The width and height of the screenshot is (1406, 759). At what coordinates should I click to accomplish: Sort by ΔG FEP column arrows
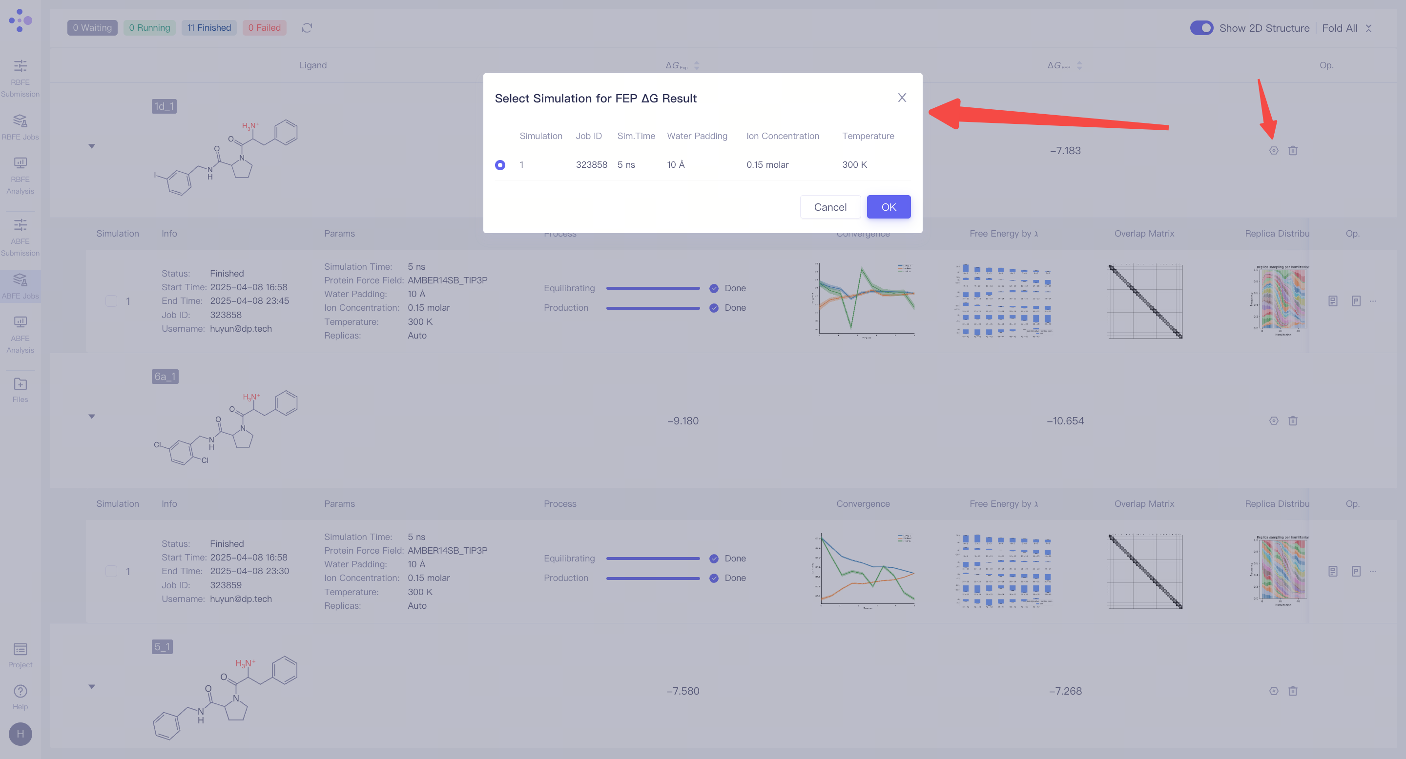[1078, 65]
